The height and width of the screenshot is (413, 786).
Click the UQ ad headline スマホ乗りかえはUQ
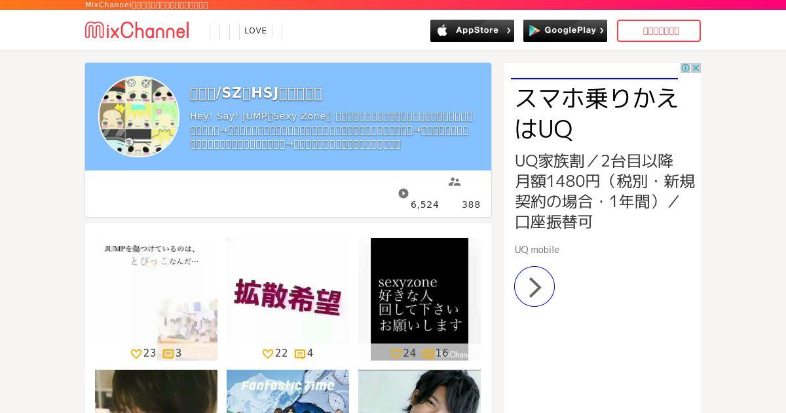[597, 113]
